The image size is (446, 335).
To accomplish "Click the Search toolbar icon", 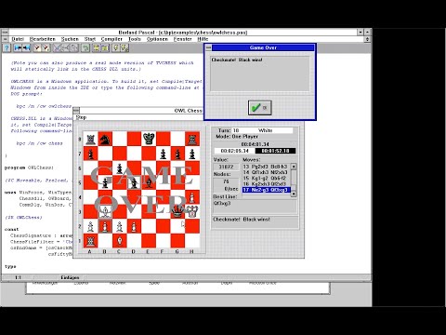I will click(37, 47).
